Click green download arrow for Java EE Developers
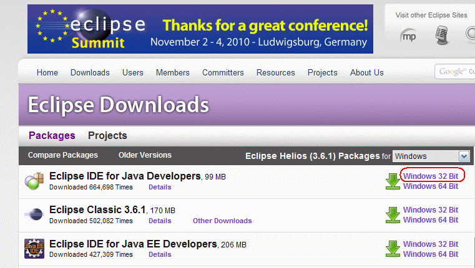The image size is (475, 268). pos(392,249)
